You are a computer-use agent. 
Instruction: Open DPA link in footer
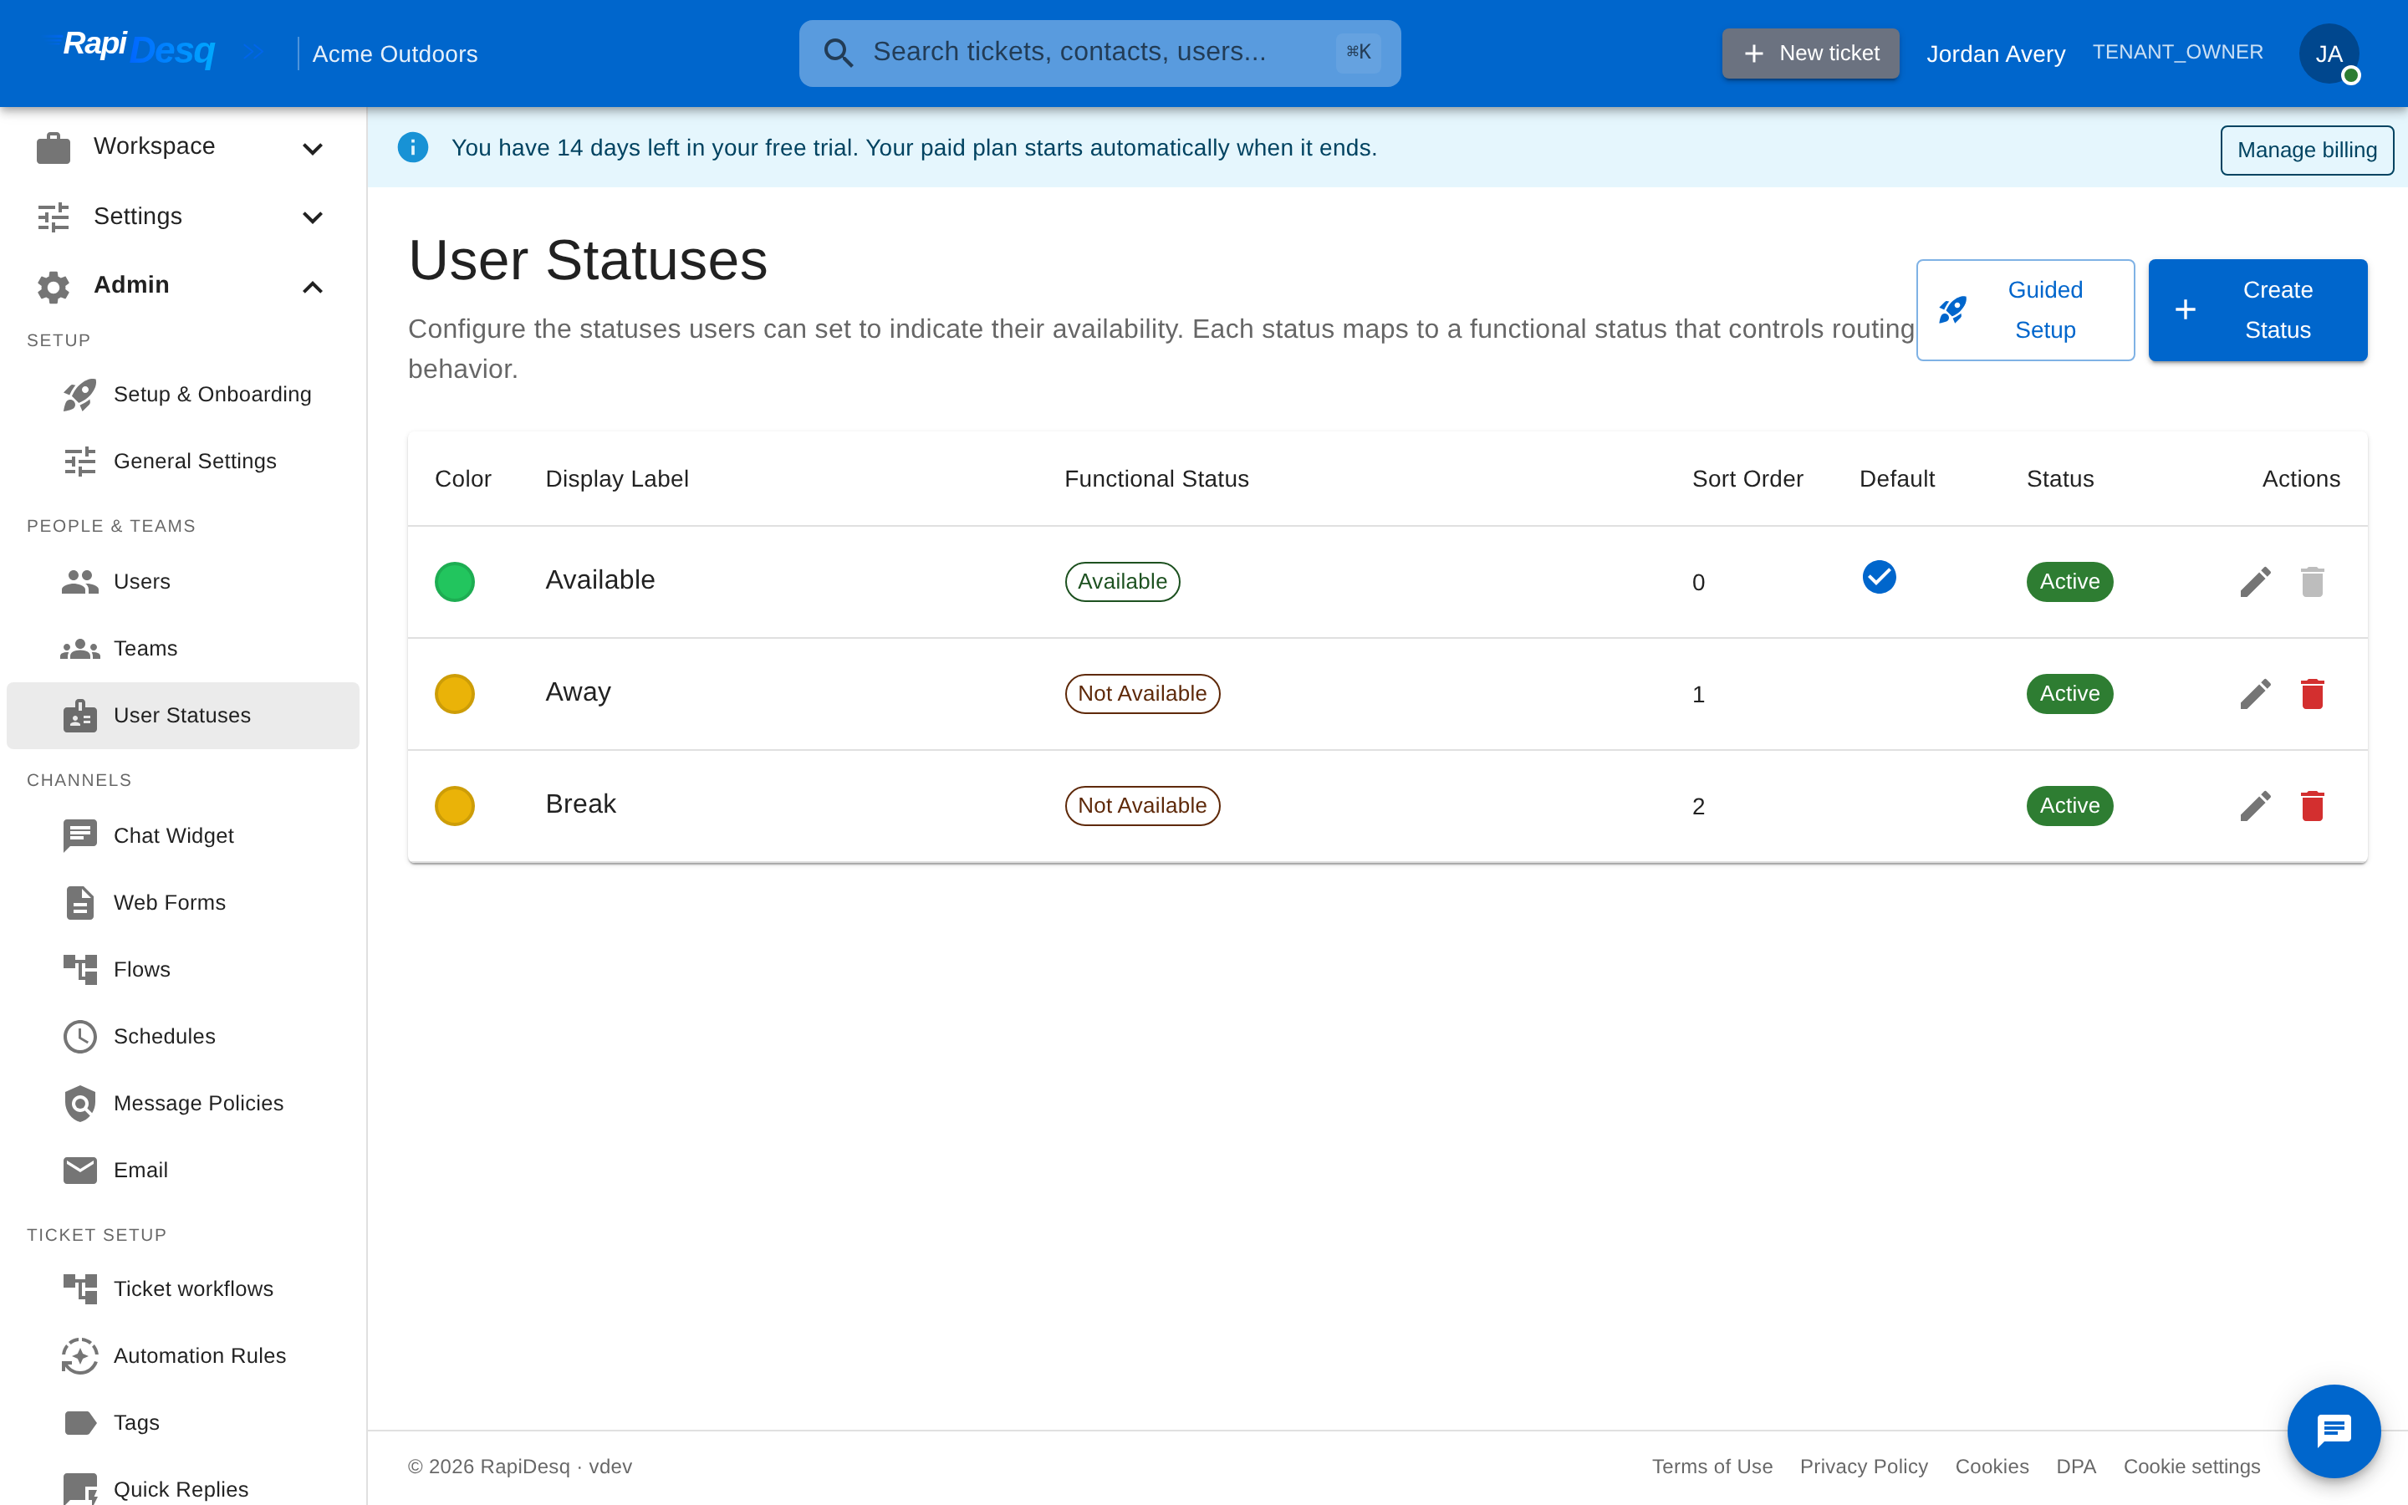2076,1467
